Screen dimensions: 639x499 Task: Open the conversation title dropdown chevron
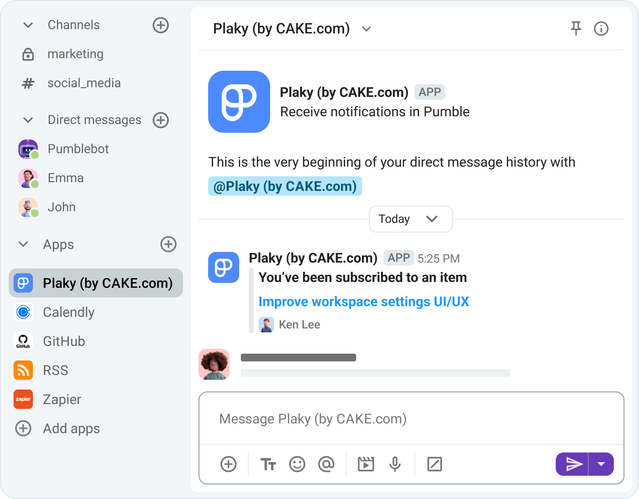[366, 29]
